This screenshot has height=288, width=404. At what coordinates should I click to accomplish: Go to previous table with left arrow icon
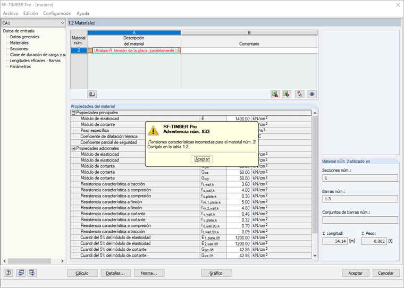21,273
